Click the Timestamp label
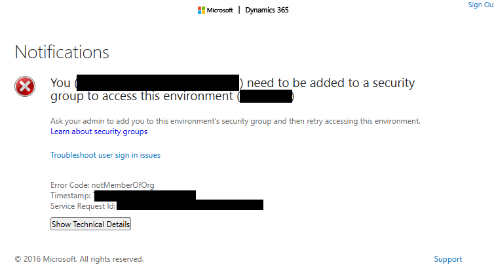 [71, 196]
